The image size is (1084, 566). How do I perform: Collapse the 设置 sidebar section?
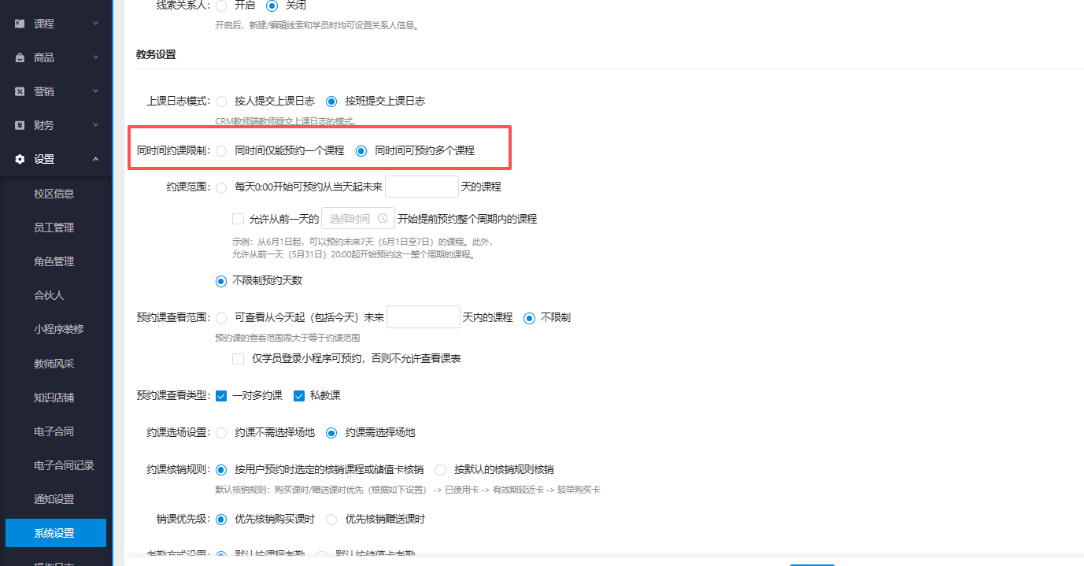[55, 158]
